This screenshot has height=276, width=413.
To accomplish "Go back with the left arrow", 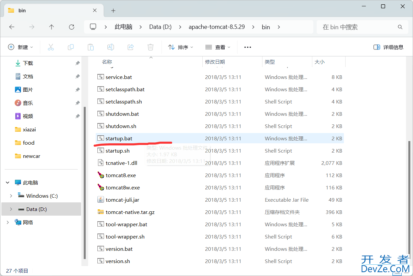I will click(x=12, y=27).
